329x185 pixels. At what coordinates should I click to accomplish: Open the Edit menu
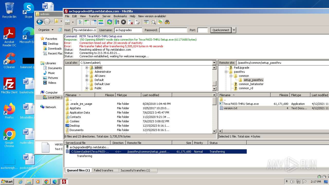coord(75,16)
